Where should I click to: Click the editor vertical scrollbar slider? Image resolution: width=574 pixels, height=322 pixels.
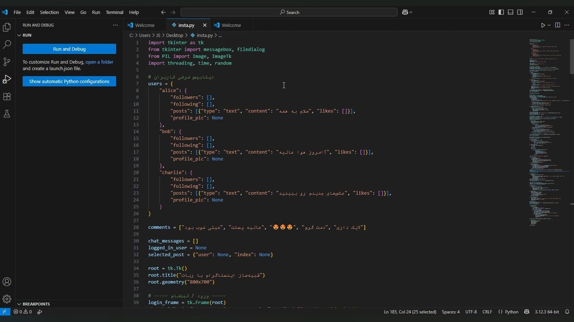pyautogui.click(x=572, y=56)
